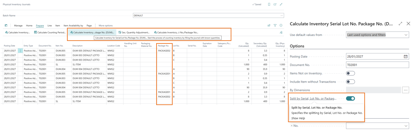Open the filter pane with the funnel icon

point(275,25)
